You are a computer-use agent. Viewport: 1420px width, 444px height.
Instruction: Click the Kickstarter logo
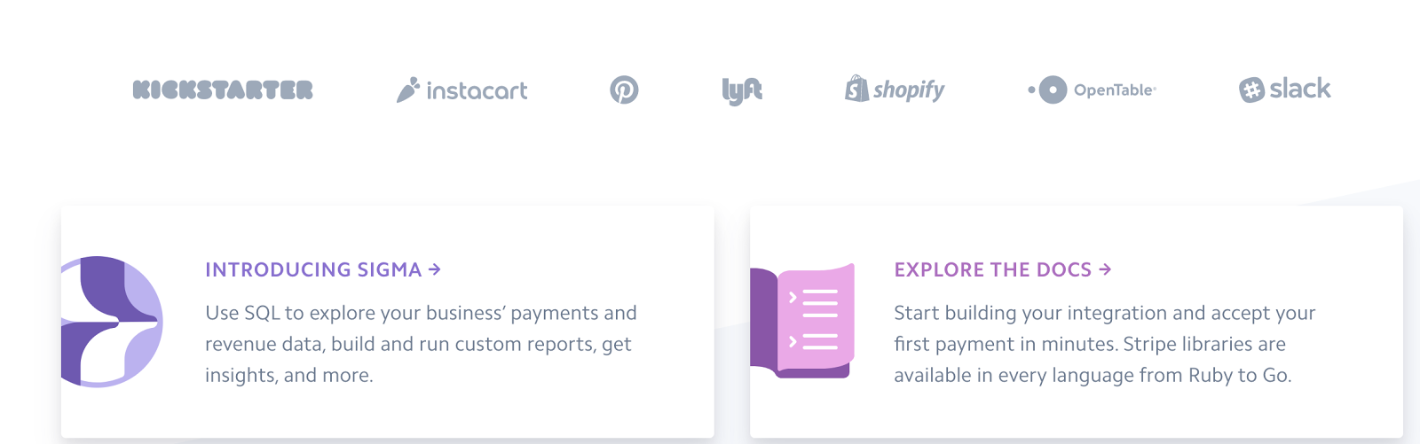(223, 90)
